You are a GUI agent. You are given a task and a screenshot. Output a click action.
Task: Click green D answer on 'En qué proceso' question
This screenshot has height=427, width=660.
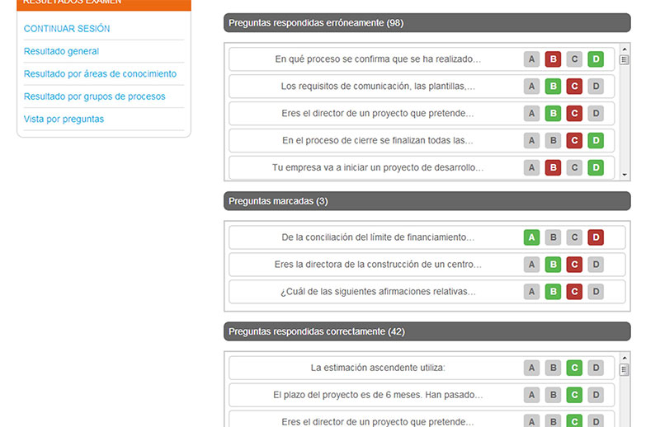596,59
